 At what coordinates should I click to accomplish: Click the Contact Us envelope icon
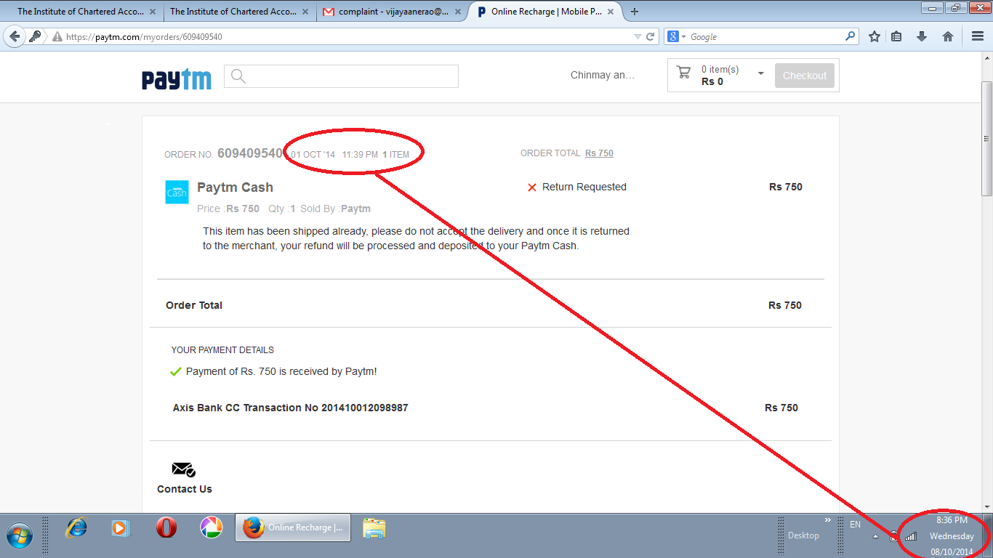[x=184, y=469]
